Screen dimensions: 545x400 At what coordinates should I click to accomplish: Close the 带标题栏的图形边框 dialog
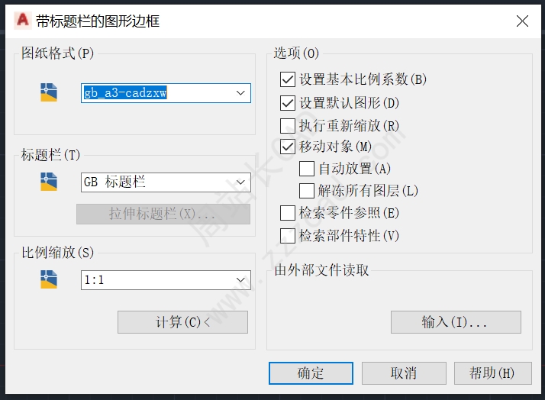click(x=522, y=21)
